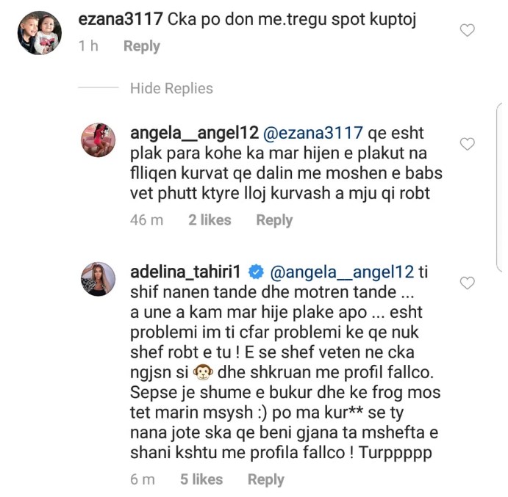
Task: View the 2 likes list
Action: click(210, 220)
